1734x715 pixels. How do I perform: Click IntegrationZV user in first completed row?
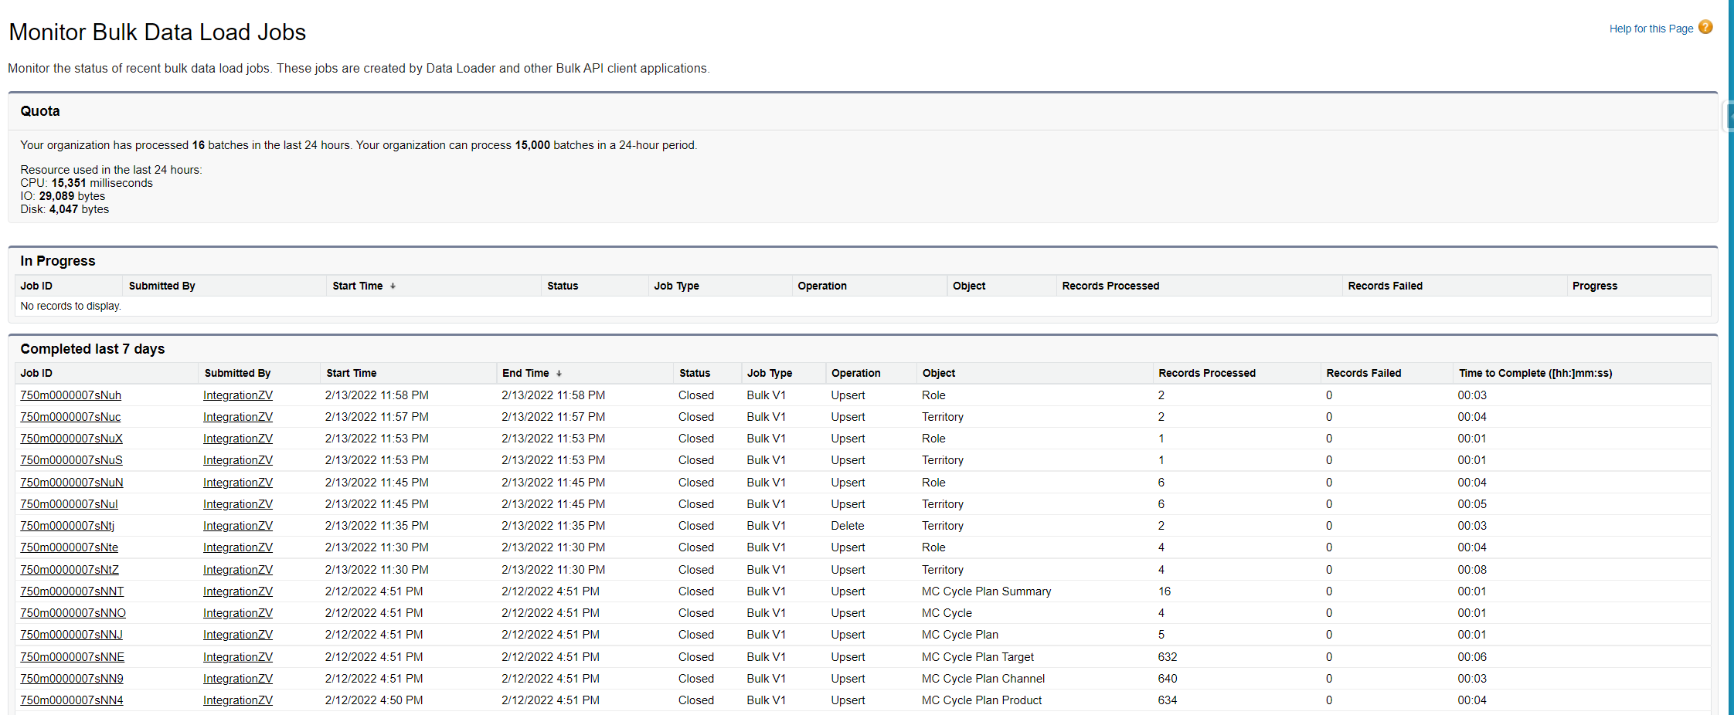coord(238,395)
